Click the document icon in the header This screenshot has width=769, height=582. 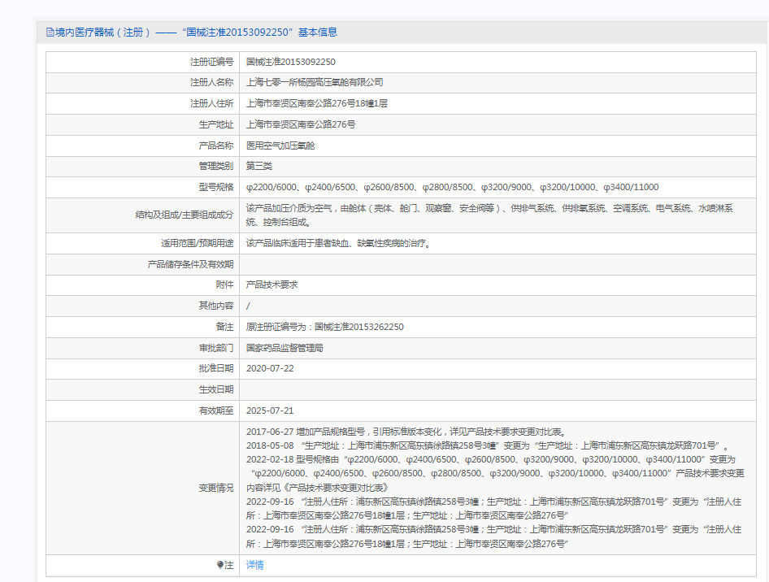(x=50, y=33)
